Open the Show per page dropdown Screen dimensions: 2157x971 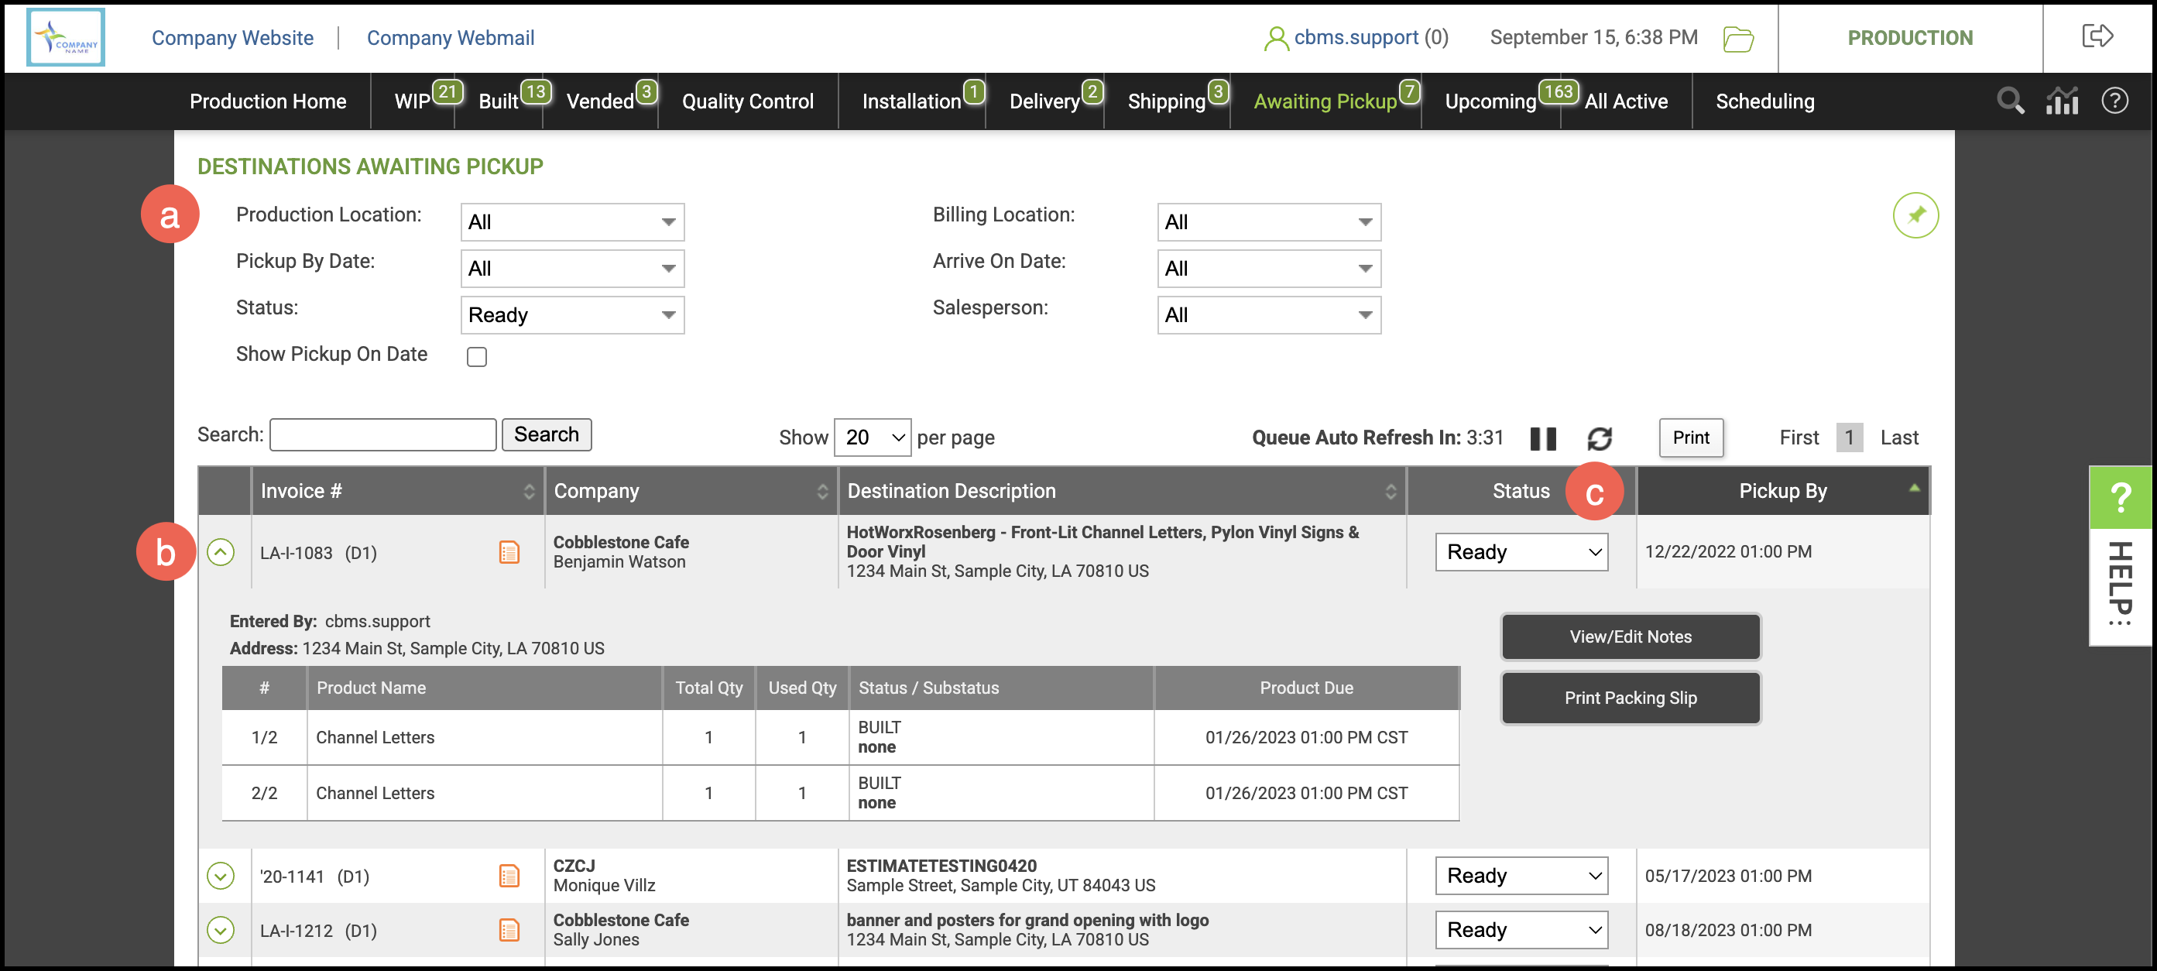click(873, 437)
